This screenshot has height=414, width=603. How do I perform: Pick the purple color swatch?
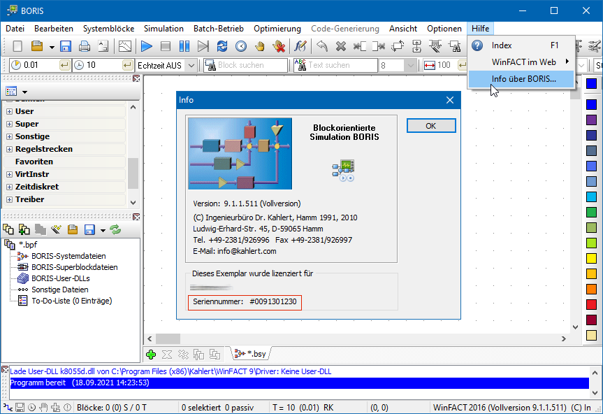(x=591, y=120)
